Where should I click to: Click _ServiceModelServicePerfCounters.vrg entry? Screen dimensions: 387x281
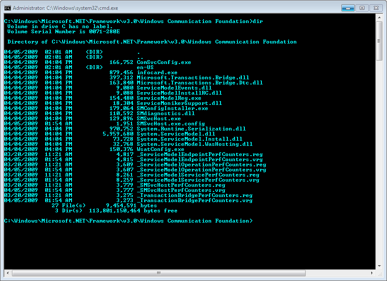tap(198, 180)
